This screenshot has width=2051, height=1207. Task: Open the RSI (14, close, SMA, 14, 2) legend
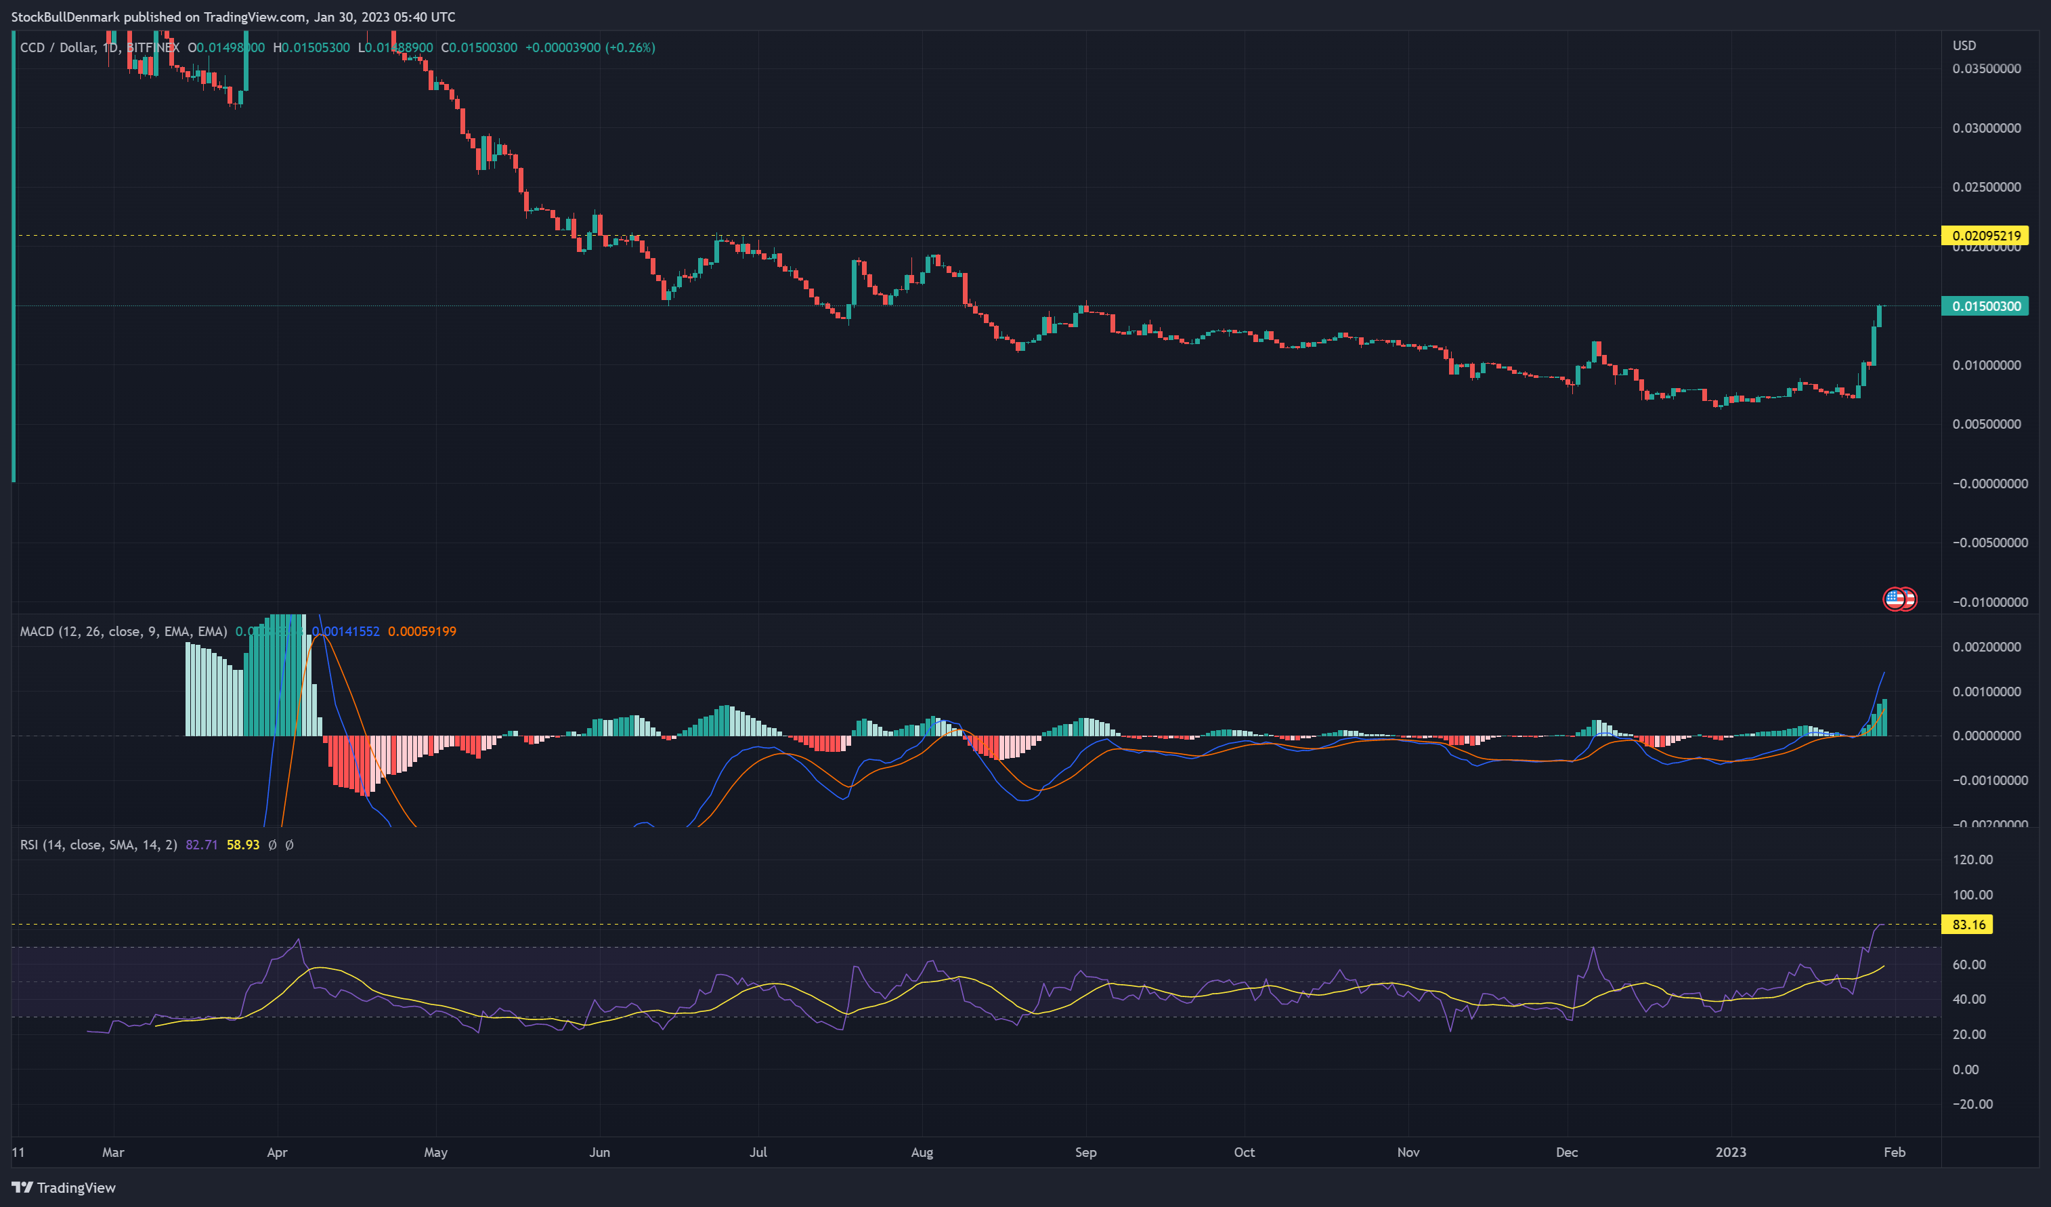click(x=98, y=845)
